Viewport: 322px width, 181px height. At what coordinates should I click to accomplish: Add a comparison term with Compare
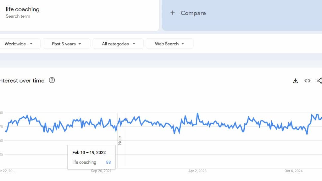pos(193,13)
